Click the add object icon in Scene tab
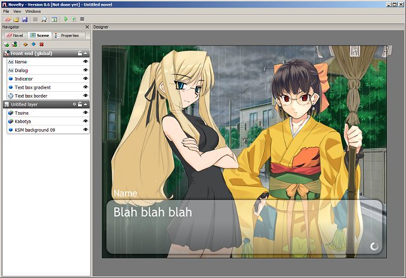This screenshot has height=278, width=406. (x=6, y=44)
